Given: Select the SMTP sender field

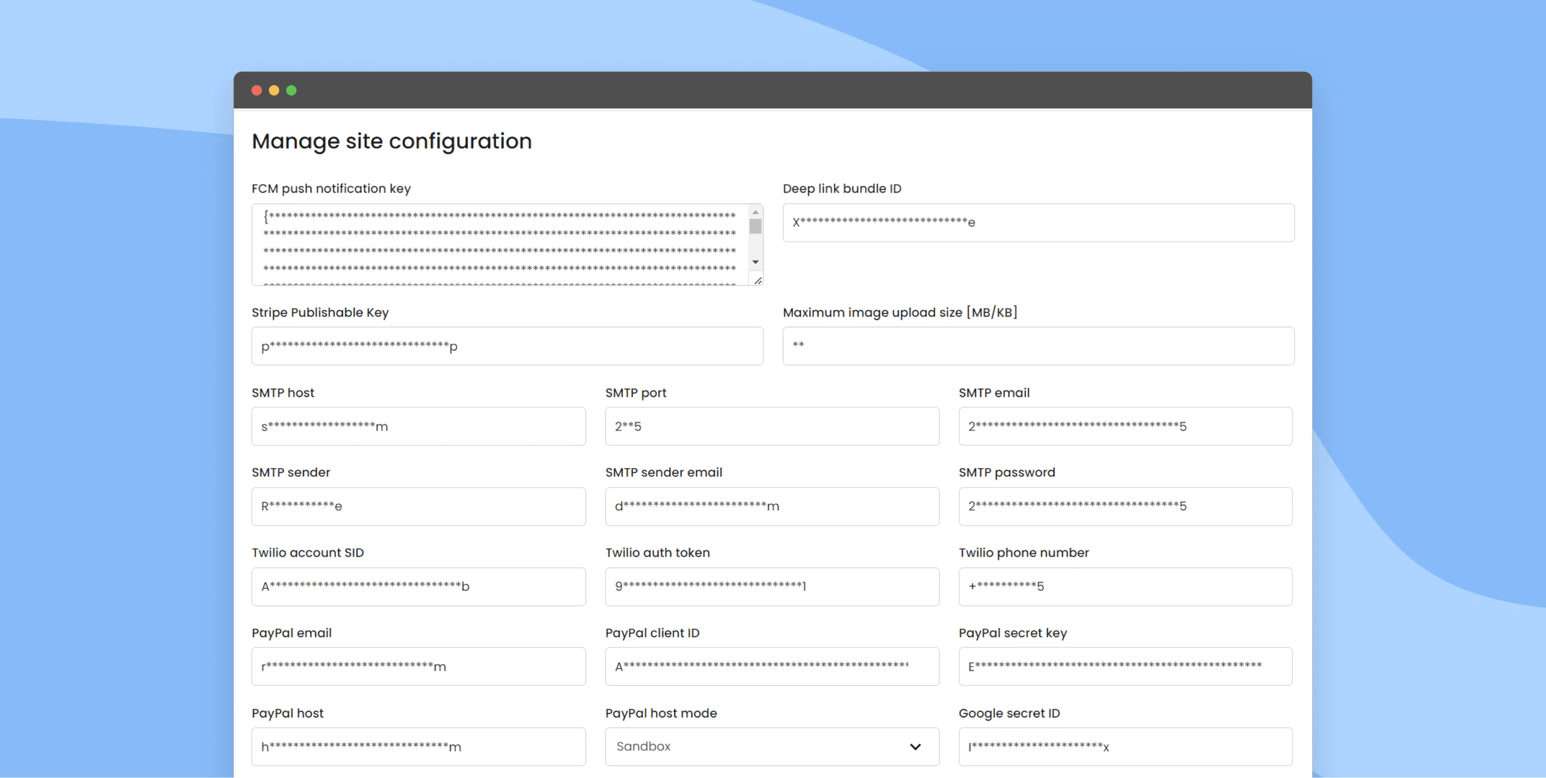Looking at the screenshot, I should [418, 506].
